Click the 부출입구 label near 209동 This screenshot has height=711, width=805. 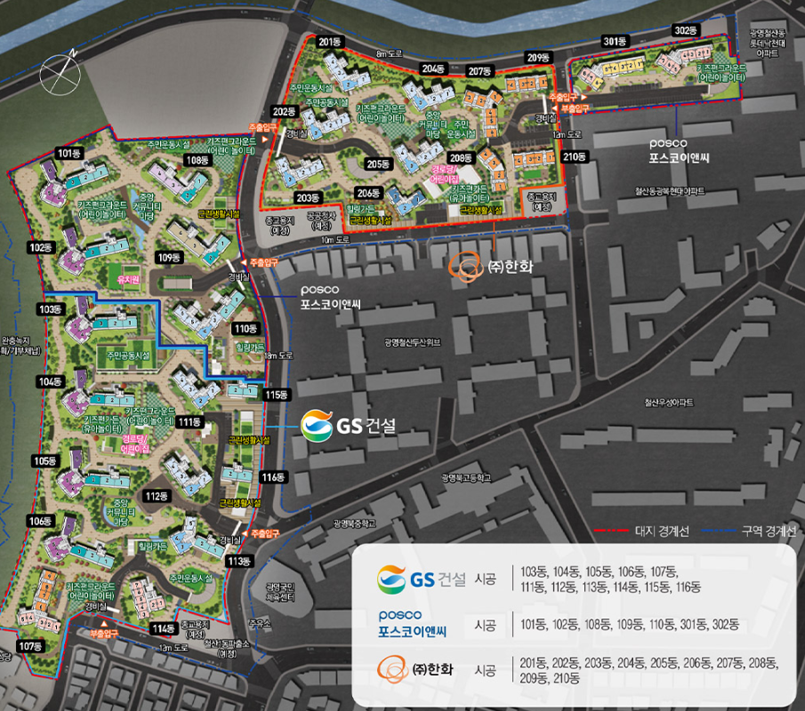pos(575,108)
